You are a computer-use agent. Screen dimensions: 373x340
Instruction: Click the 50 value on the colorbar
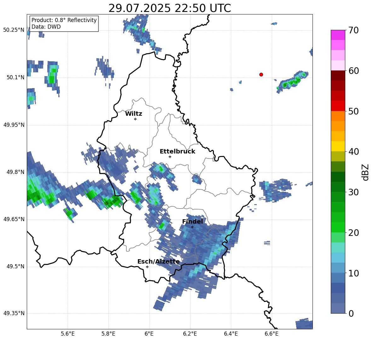[x=353, y=111]
